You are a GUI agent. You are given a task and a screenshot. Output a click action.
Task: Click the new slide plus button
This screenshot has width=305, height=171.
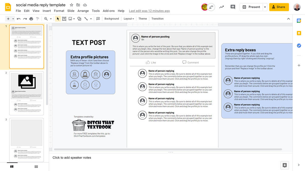[8, 19]
